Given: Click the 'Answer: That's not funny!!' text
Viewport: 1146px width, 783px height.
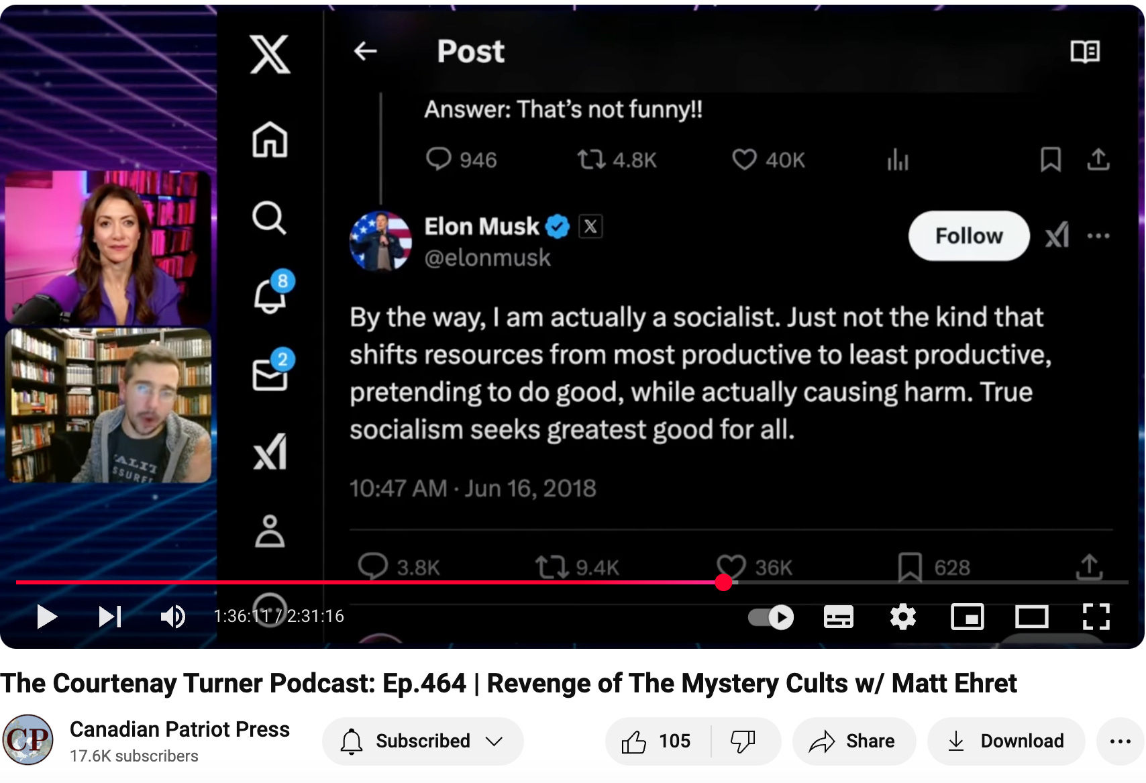Looking at the screenshot, I should [564, 109].
